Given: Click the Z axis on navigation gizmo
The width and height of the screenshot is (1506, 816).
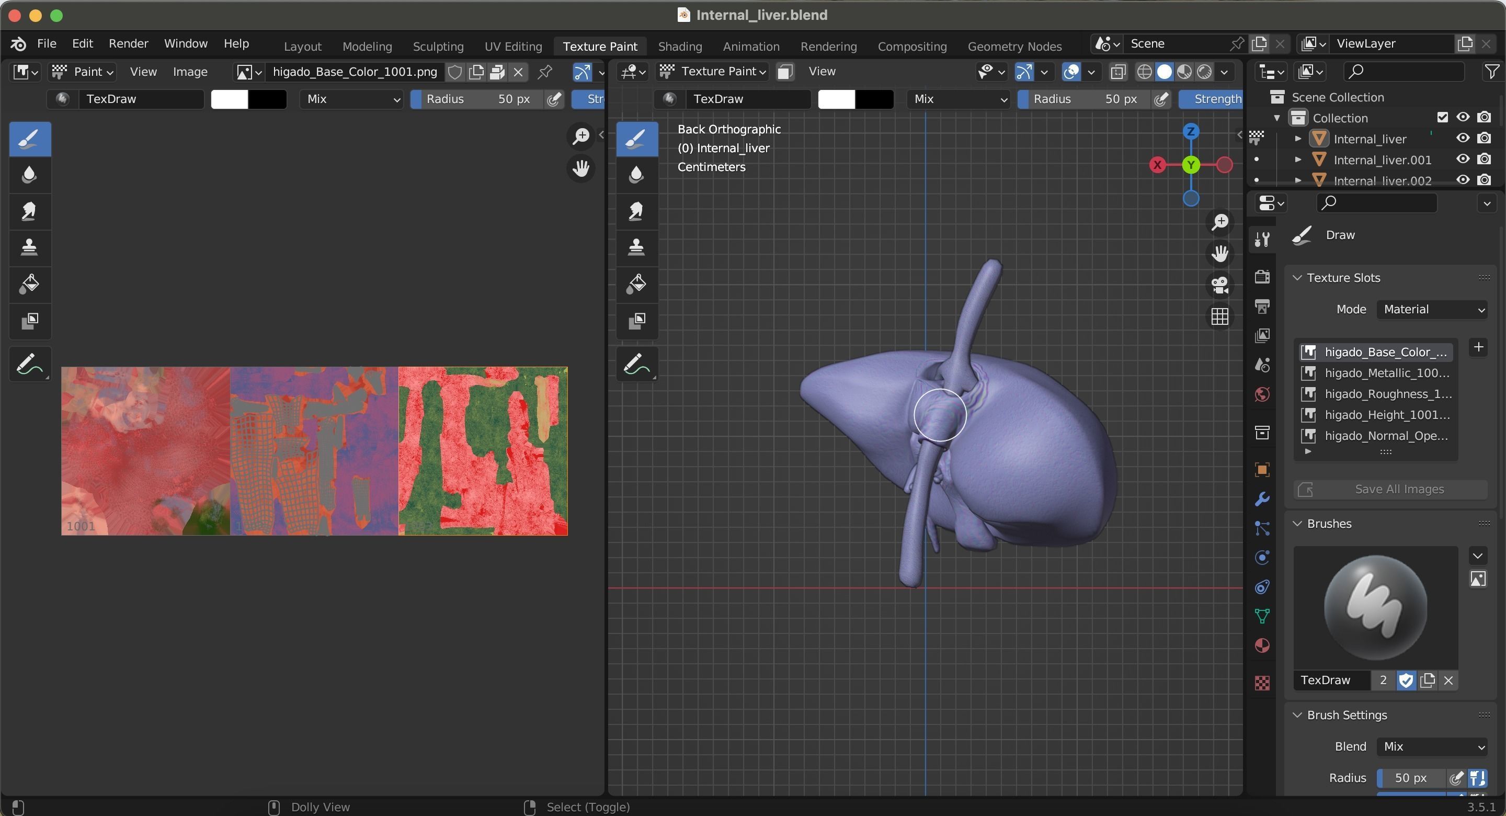Looking at the screenshot, I should 1191,131.
